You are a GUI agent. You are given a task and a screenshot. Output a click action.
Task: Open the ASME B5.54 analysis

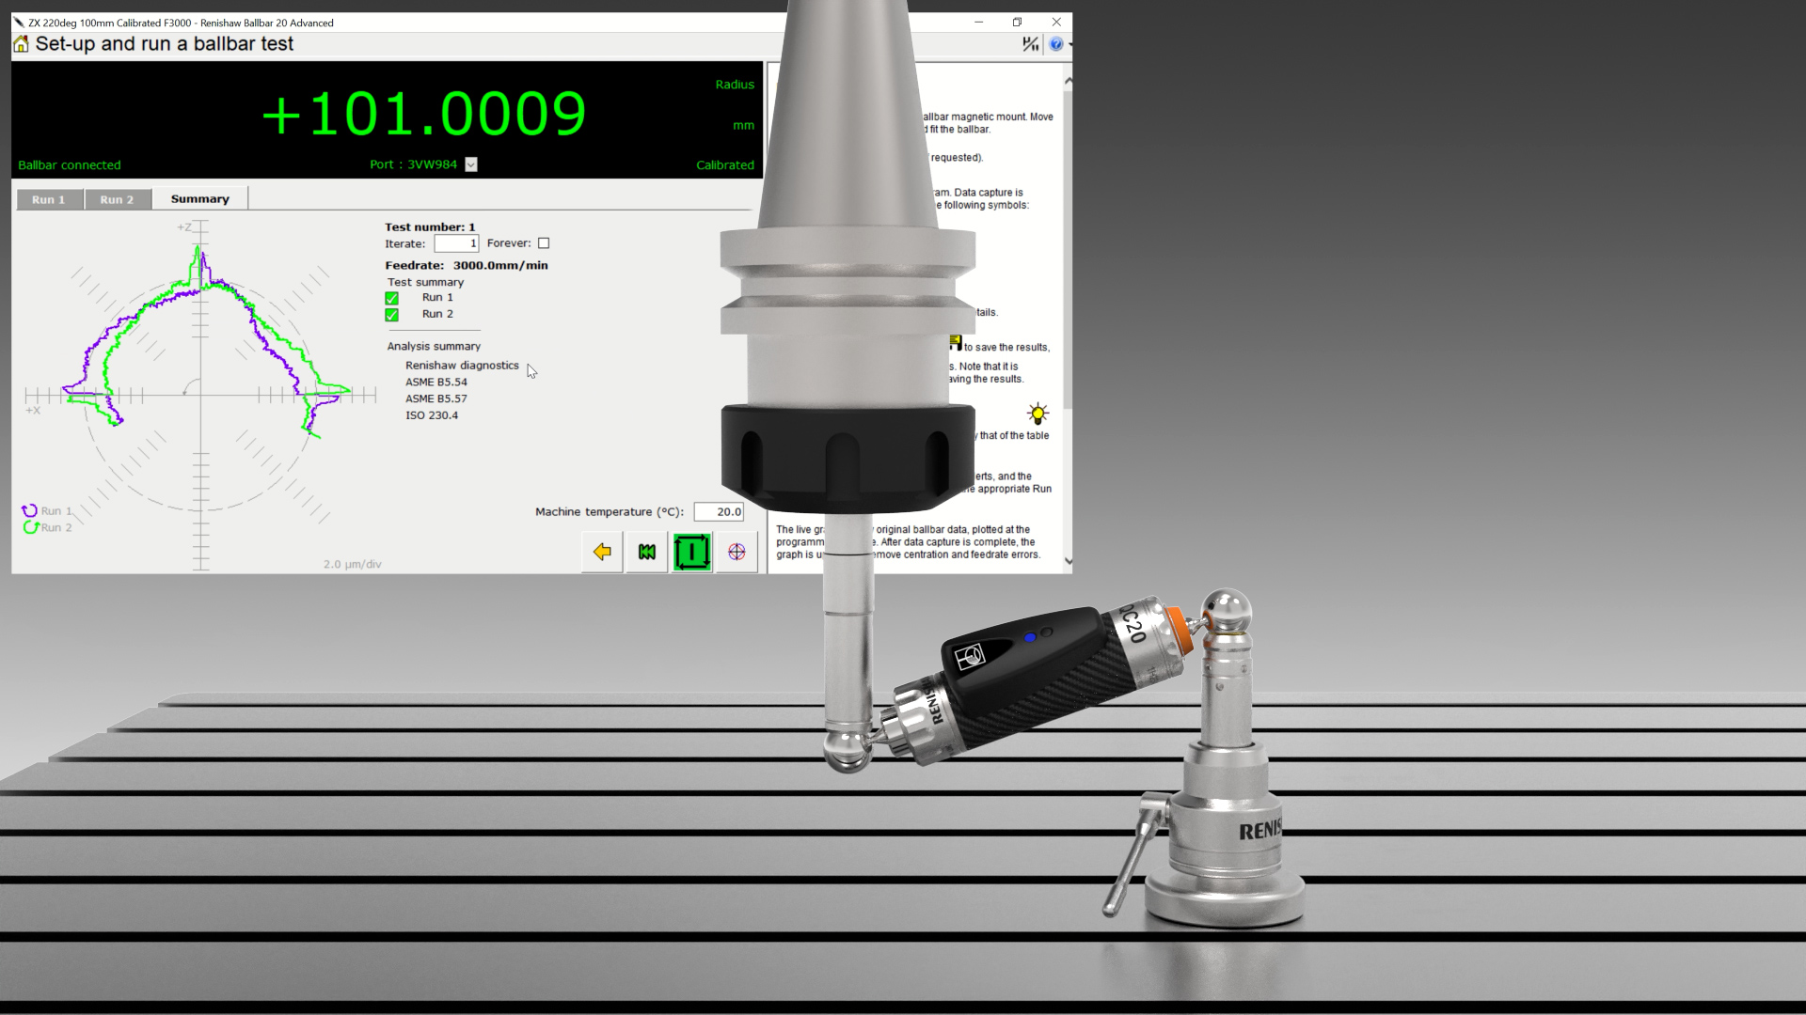(x=436, y=382)
